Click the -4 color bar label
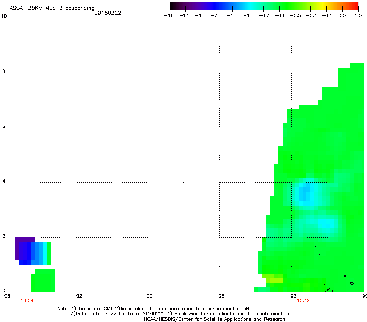This screenshot has height=322, width=367. (230, 16)
